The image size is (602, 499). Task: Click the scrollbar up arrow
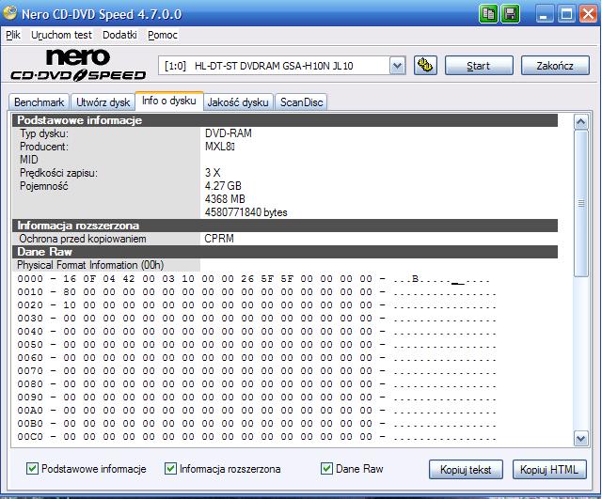[x=581, y=122]
